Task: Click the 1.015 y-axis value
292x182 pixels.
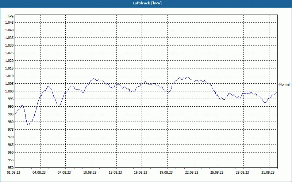Action: click(9, 68)
